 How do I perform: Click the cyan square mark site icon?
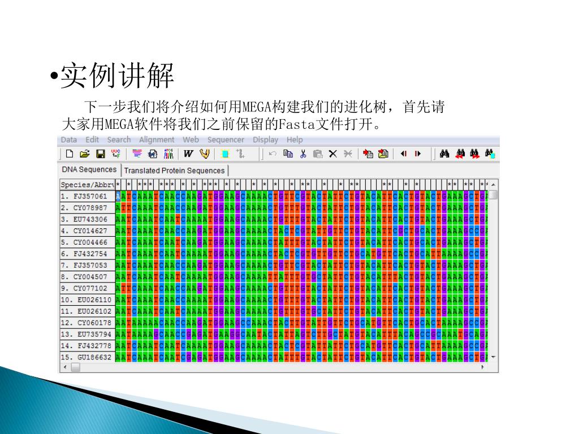(x=224, y=154)
